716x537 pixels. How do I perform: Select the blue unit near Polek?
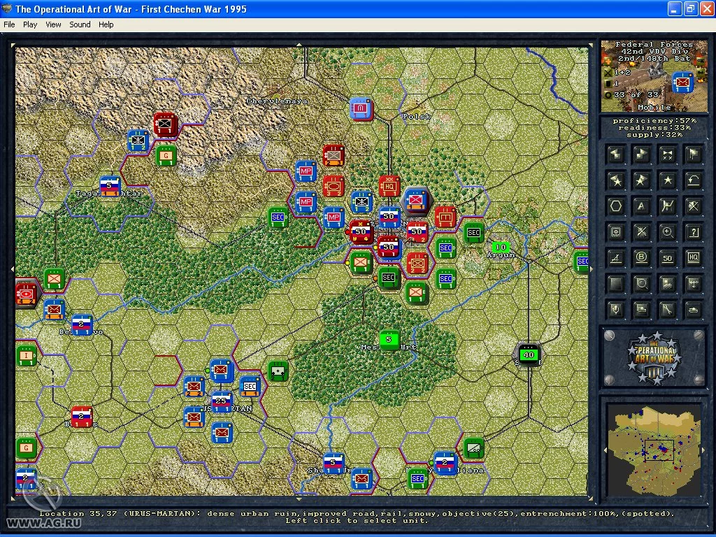pos(361,108)
